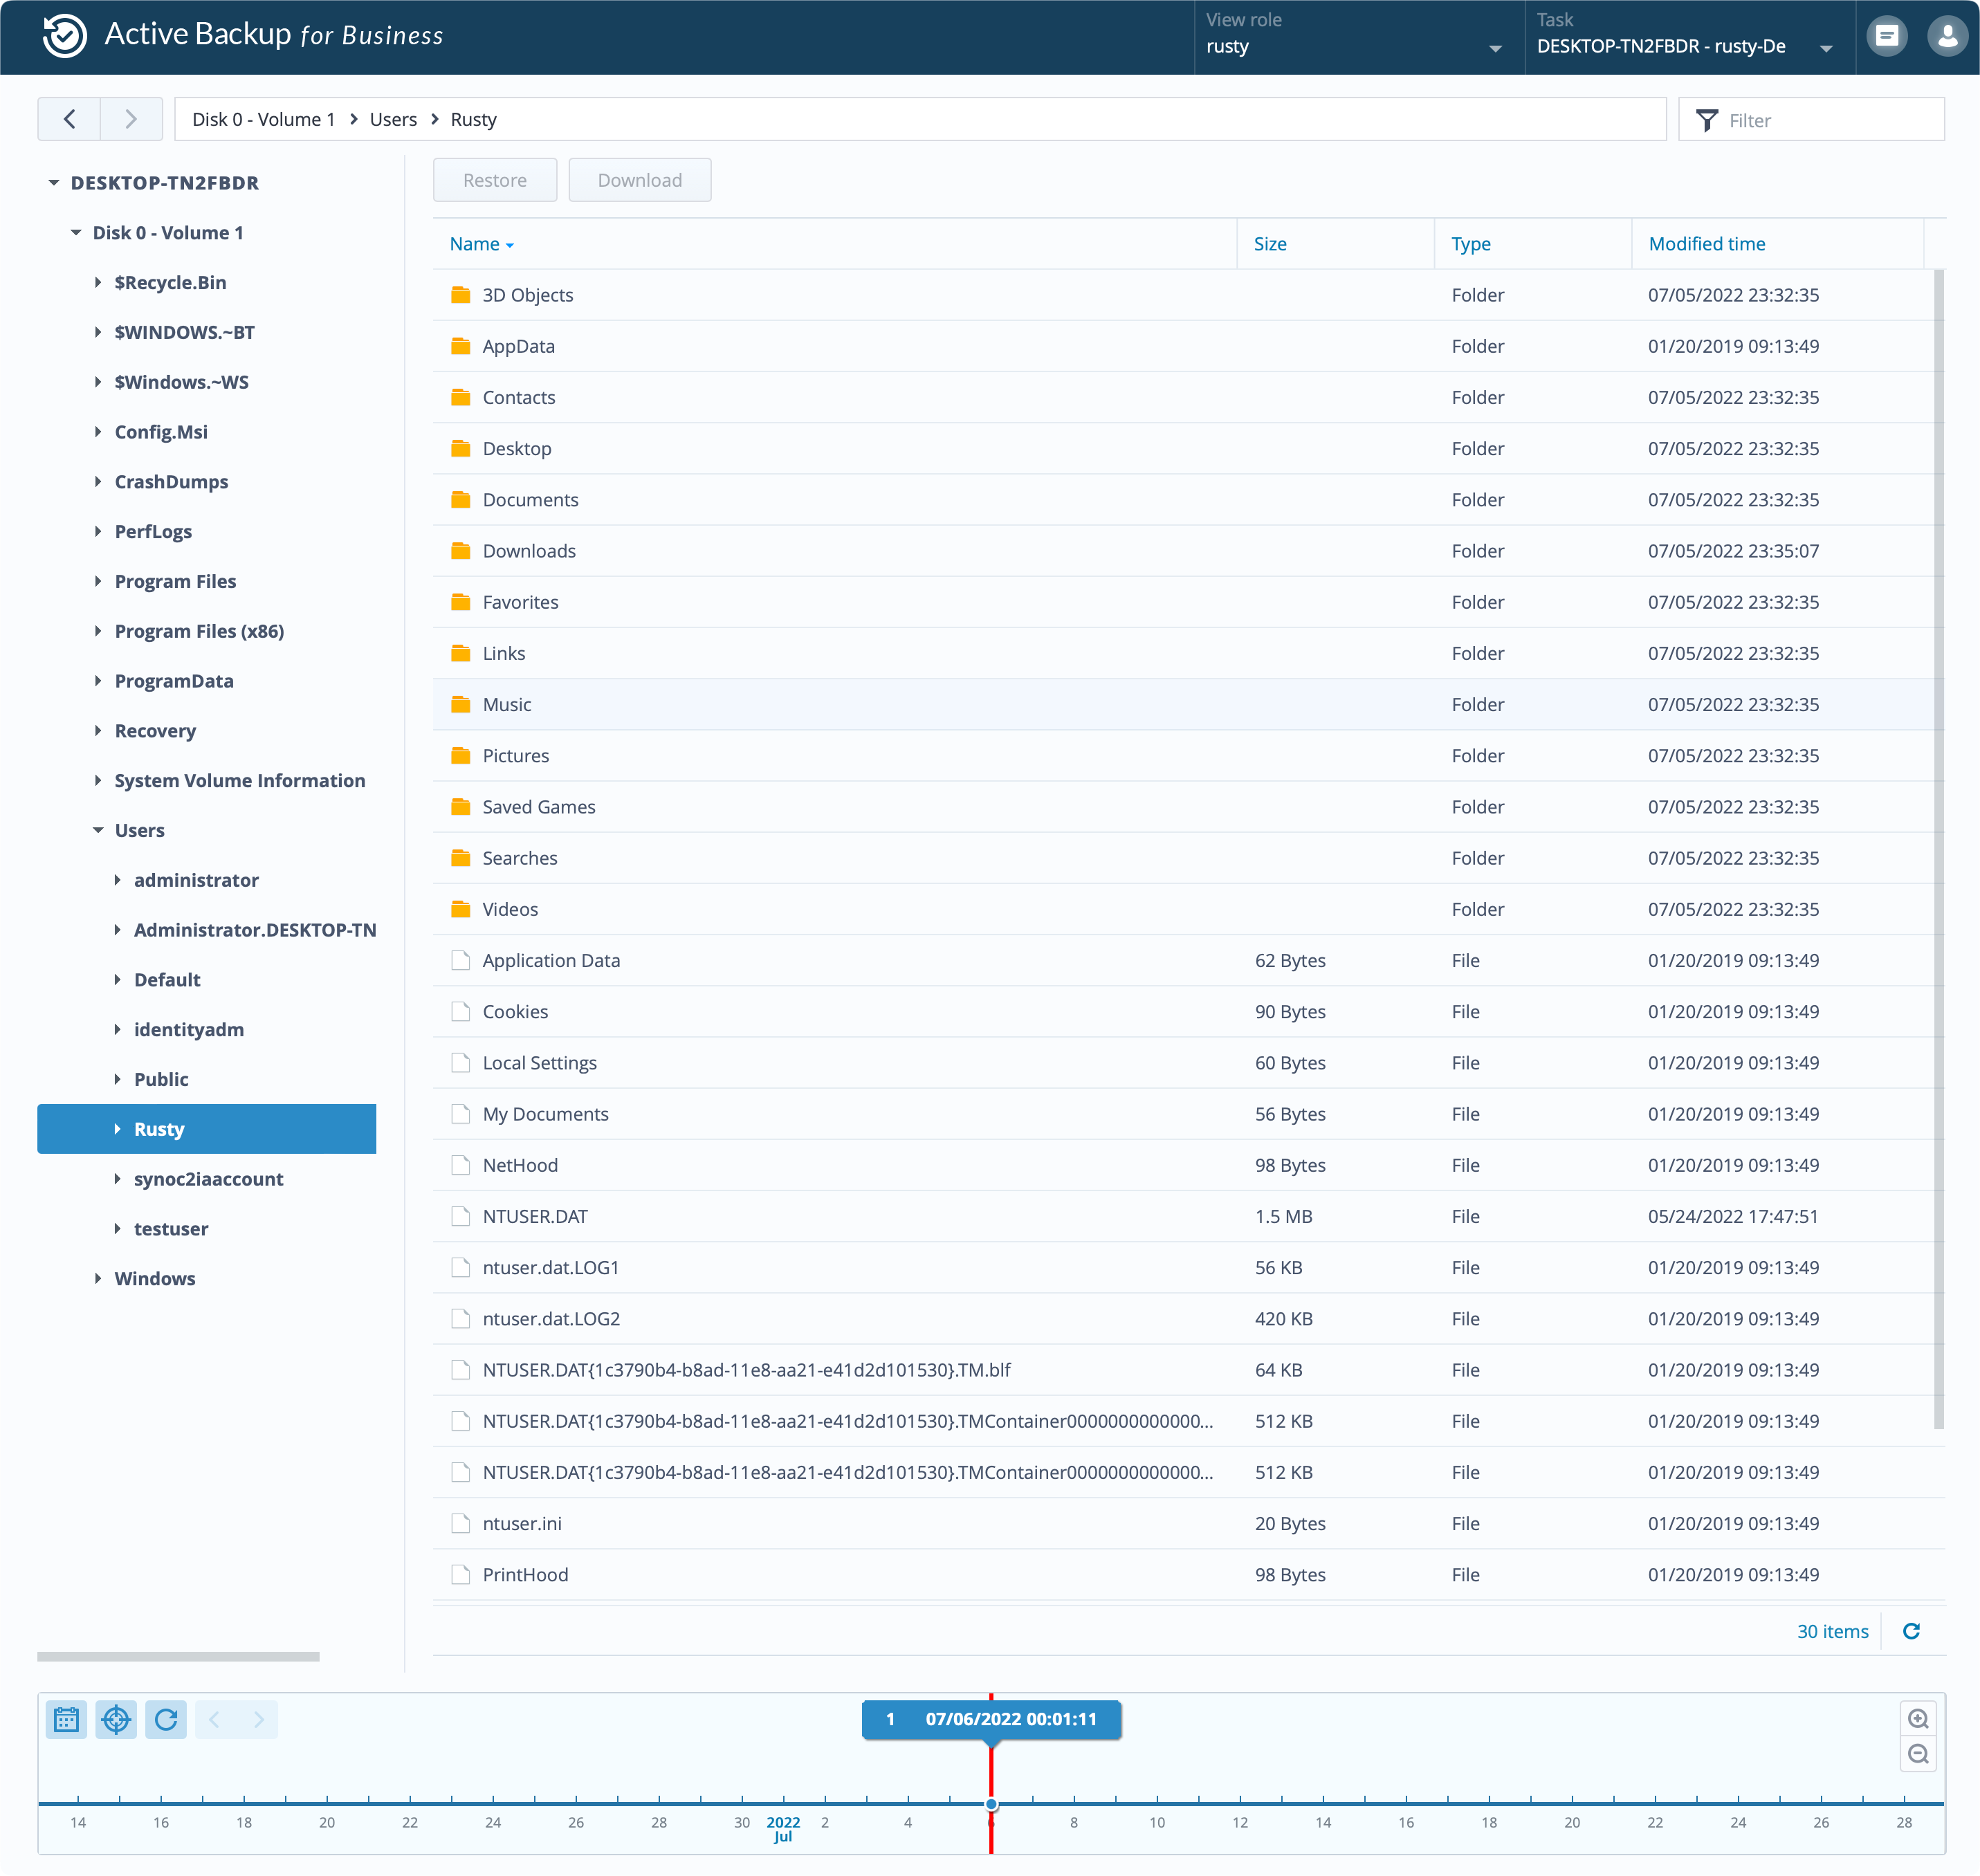The height and width of the screenshot is (1876, 1980).
Task: Select the My Documents file row
Action: click(1183, 1114)
